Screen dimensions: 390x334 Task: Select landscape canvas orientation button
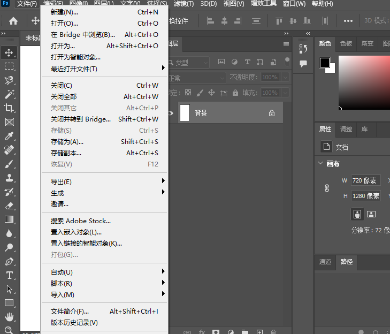[371, 214]
